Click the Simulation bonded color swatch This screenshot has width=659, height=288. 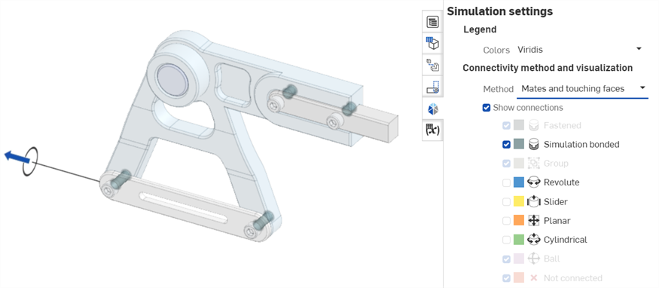point(519,144)
